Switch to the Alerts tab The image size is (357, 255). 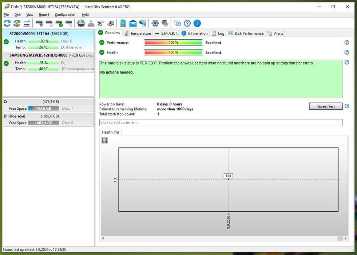[275, 33]
